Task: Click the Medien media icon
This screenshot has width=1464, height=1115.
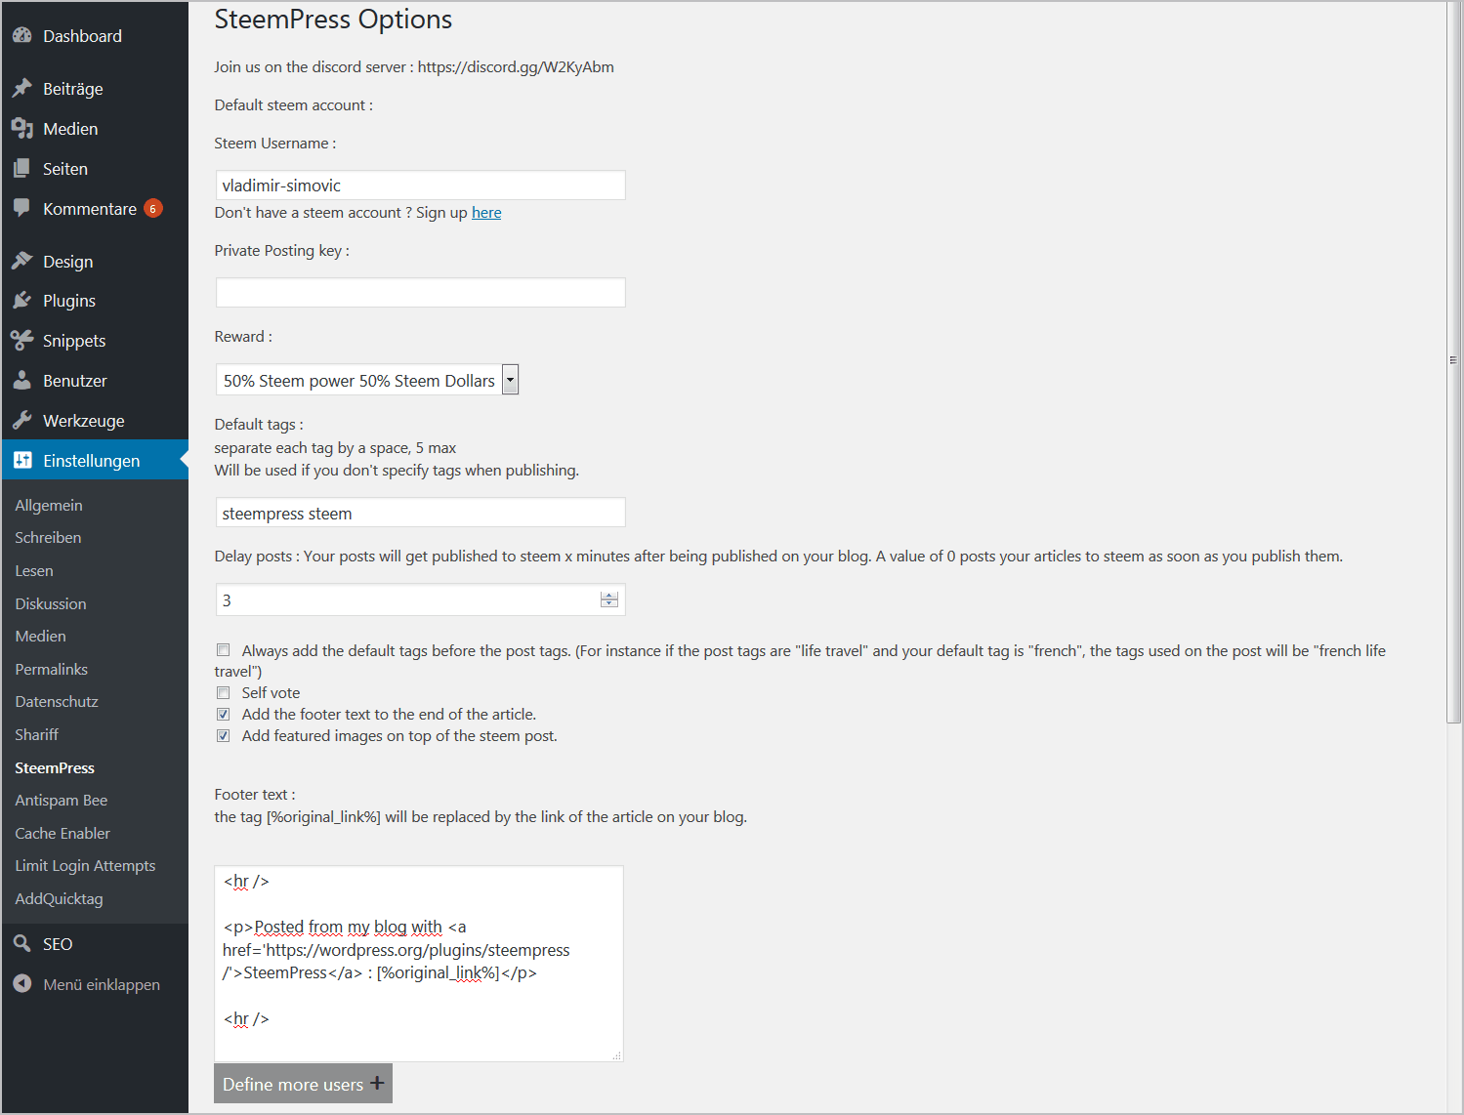Action: pos(22,128)
